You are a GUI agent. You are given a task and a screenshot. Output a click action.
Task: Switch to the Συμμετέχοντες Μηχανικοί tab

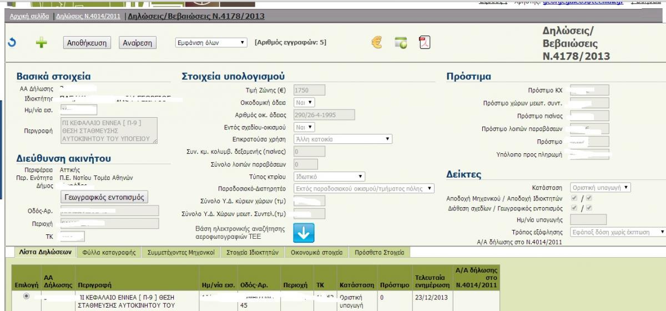[181, 253]
